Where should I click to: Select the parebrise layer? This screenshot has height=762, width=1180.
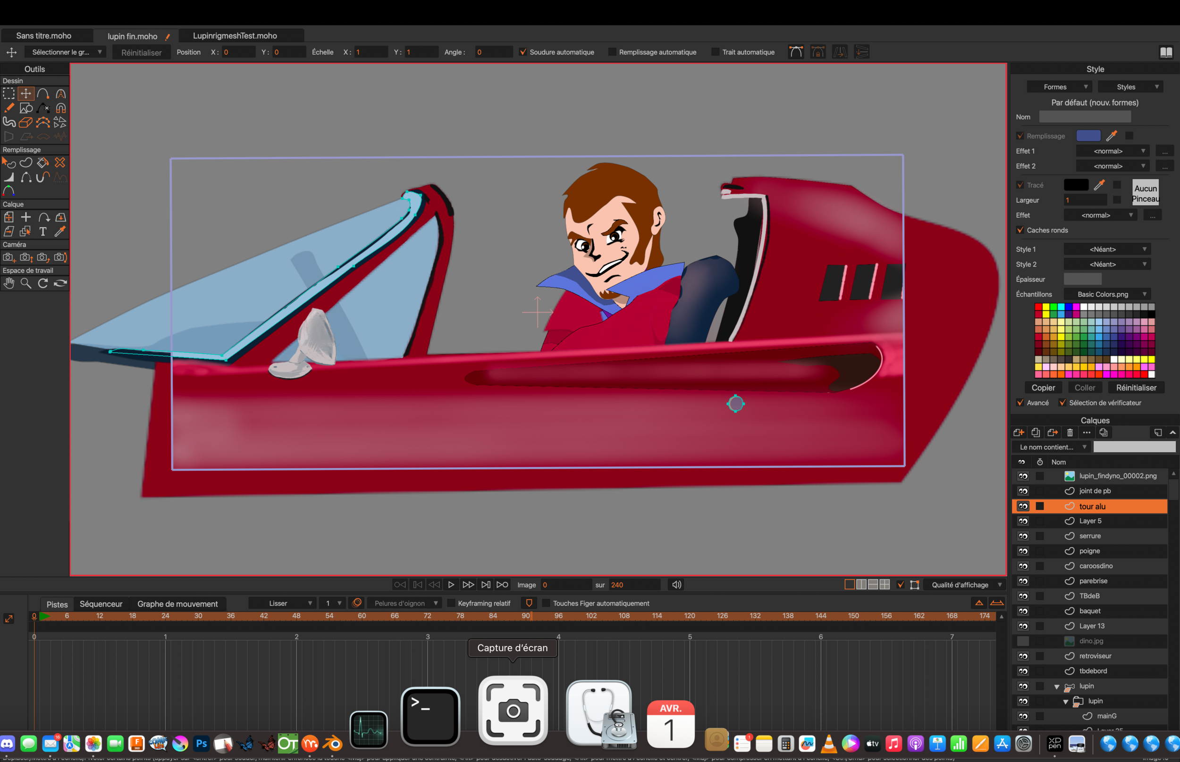(x=1093, y=581)
